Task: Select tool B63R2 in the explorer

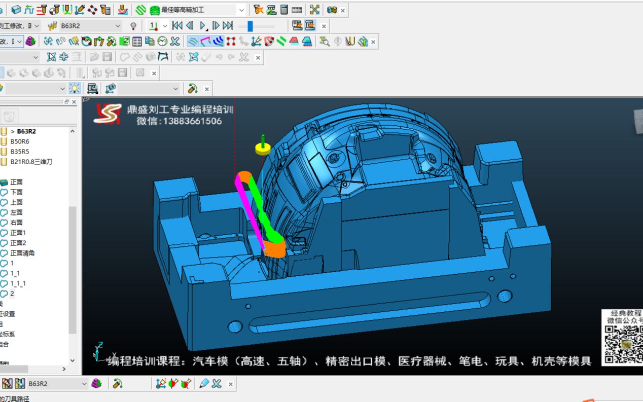Action: coord(26,131)
